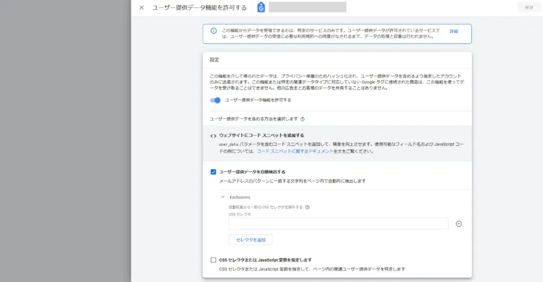Click the ユーザー提供データを含める方法を選択します label
The height and width of the screenshot is (282, 543).
point(254,119)
